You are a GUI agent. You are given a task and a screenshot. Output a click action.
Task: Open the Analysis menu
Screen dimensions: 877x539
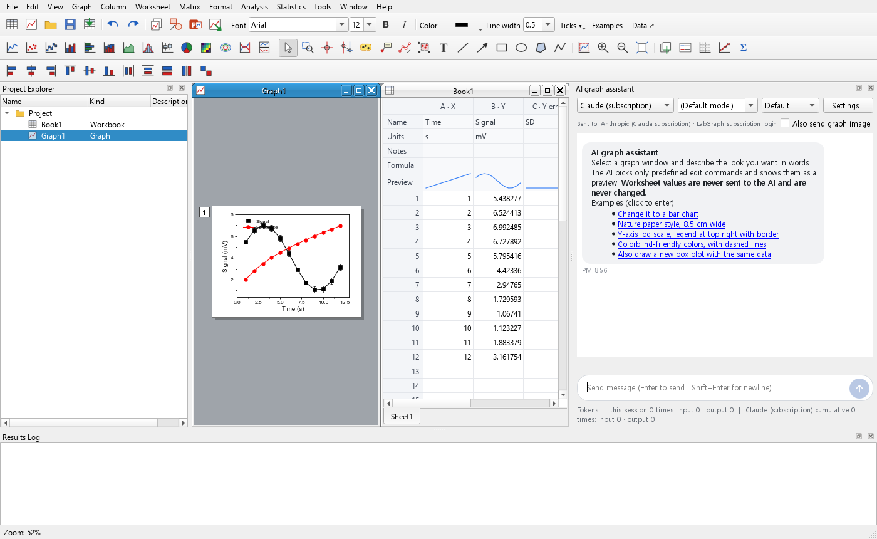pyautogui.click(x=254, y=7)
